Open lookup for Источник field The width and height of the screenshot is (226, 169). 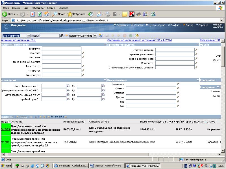click(x=83, y=57)
